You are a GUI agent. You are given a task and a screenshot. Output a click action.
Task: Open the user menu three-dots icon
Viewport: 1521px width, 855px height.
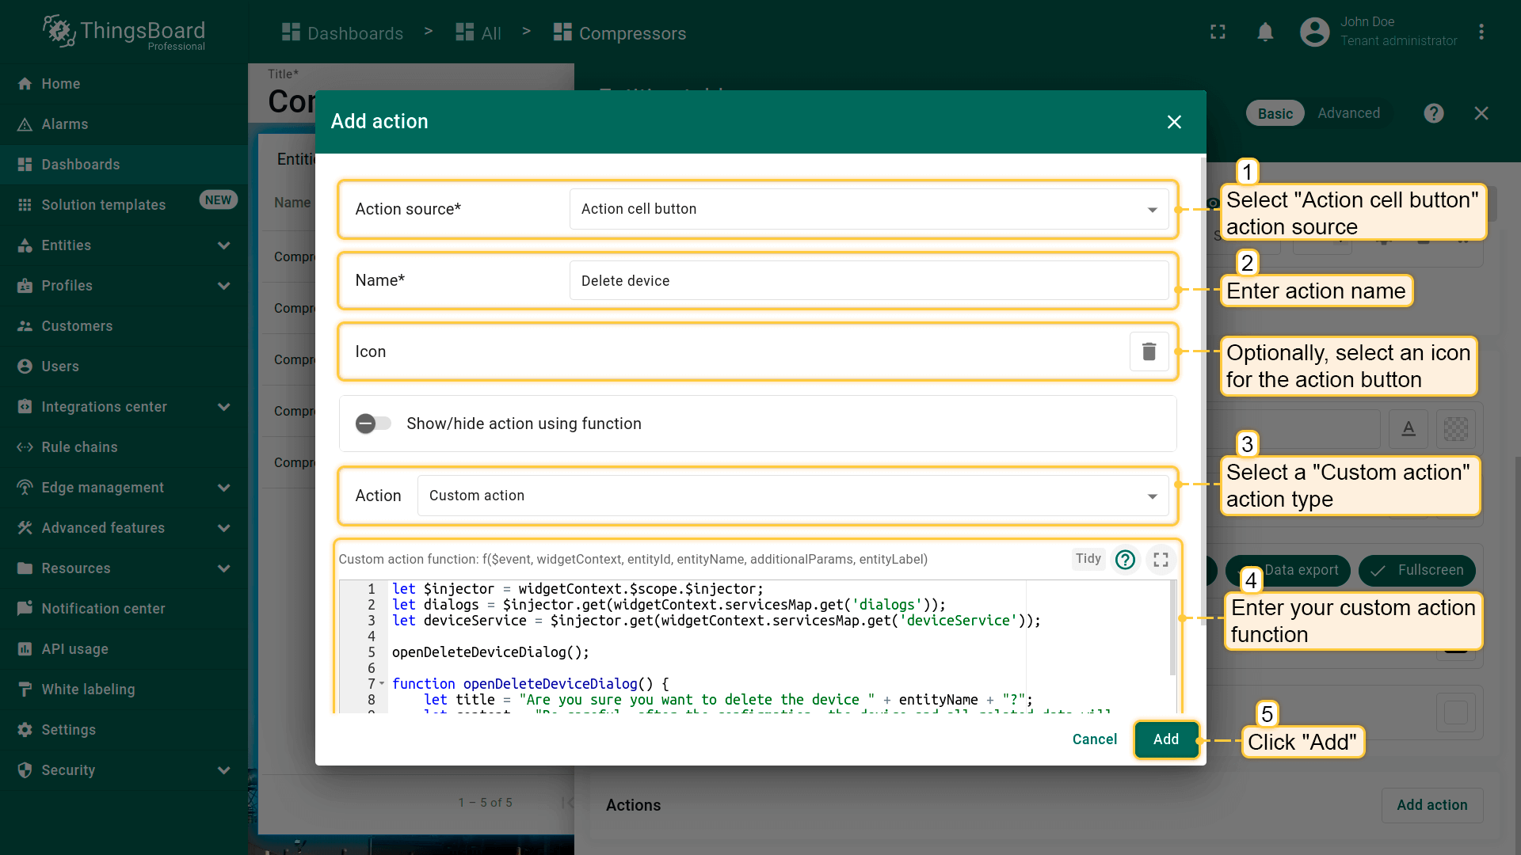click(1481, 32)
